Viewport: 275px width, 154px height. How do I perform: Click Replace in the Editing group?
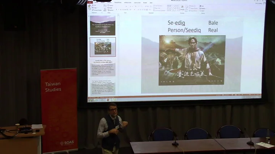202,8
